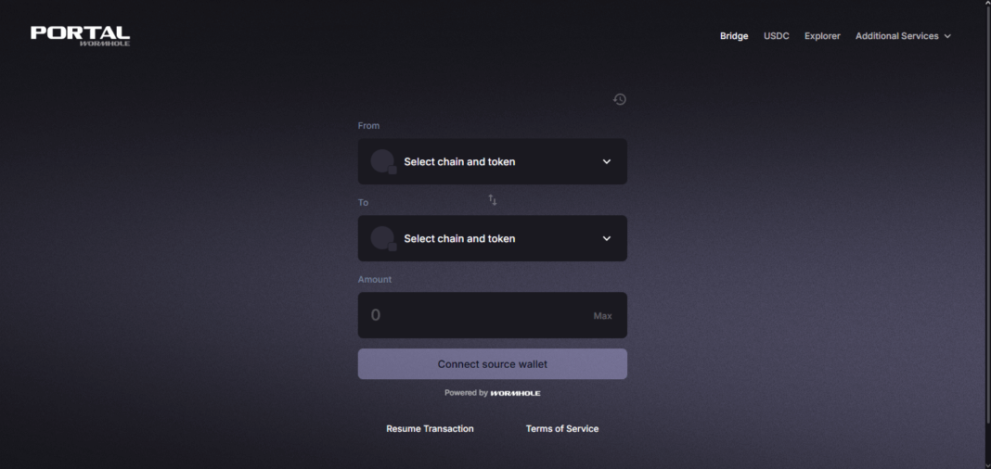
Task: Go to the USDC tab
Action: click(x=777, y=36)
